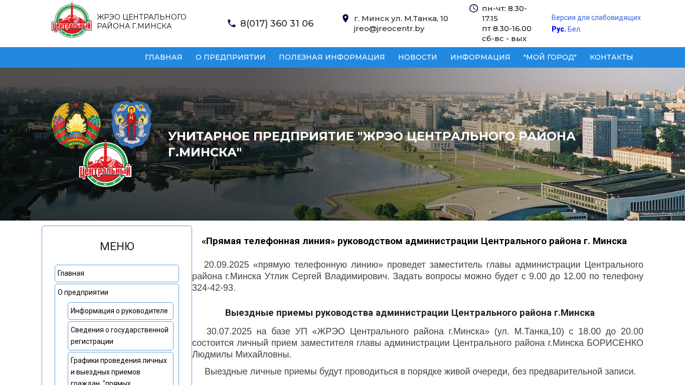685x385 pixels.
Task: Go to НОВОСТИ in the top navigation
Action: [x=417, y=57]
